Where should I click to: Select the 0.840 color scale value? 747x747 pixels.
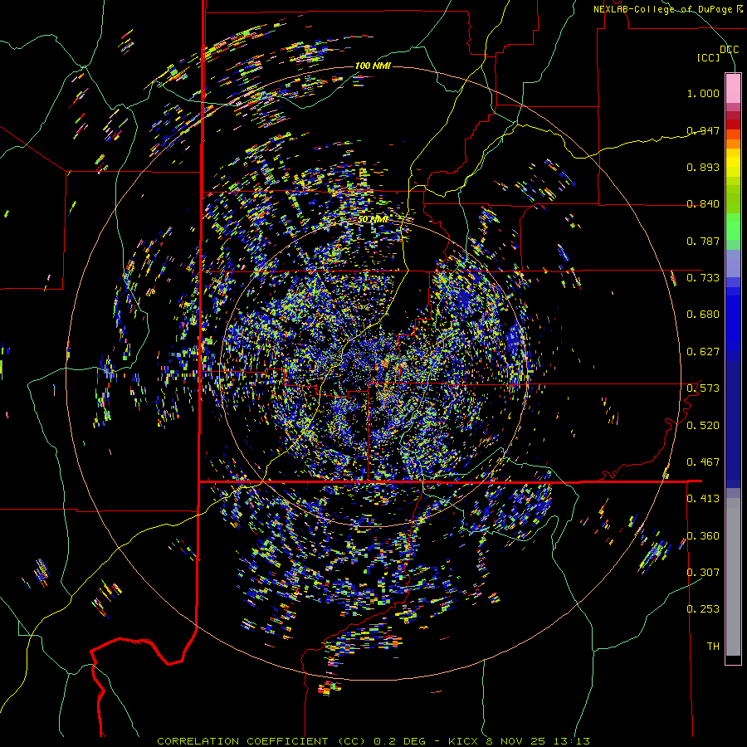703,204
